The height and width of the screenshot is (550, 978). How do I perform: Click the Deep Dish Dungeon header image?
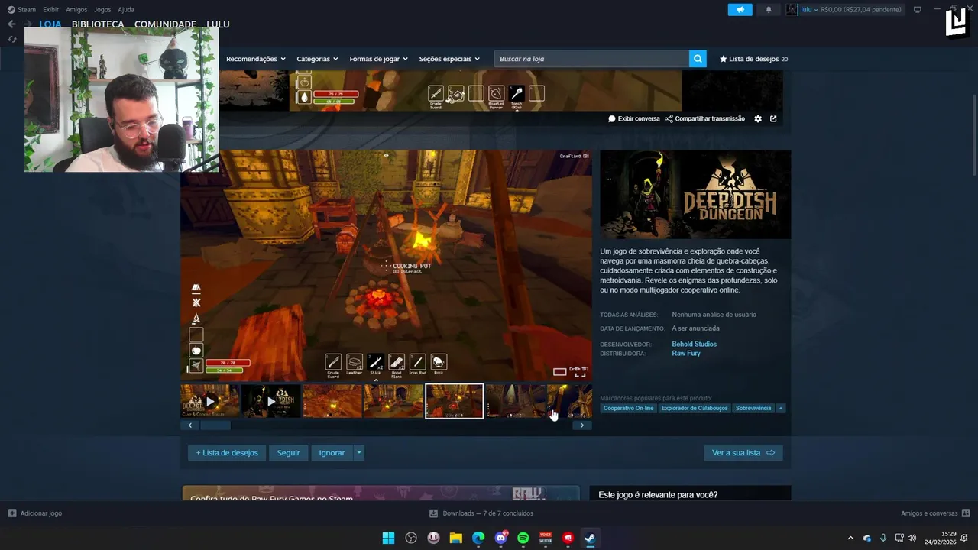pos(695,194)
